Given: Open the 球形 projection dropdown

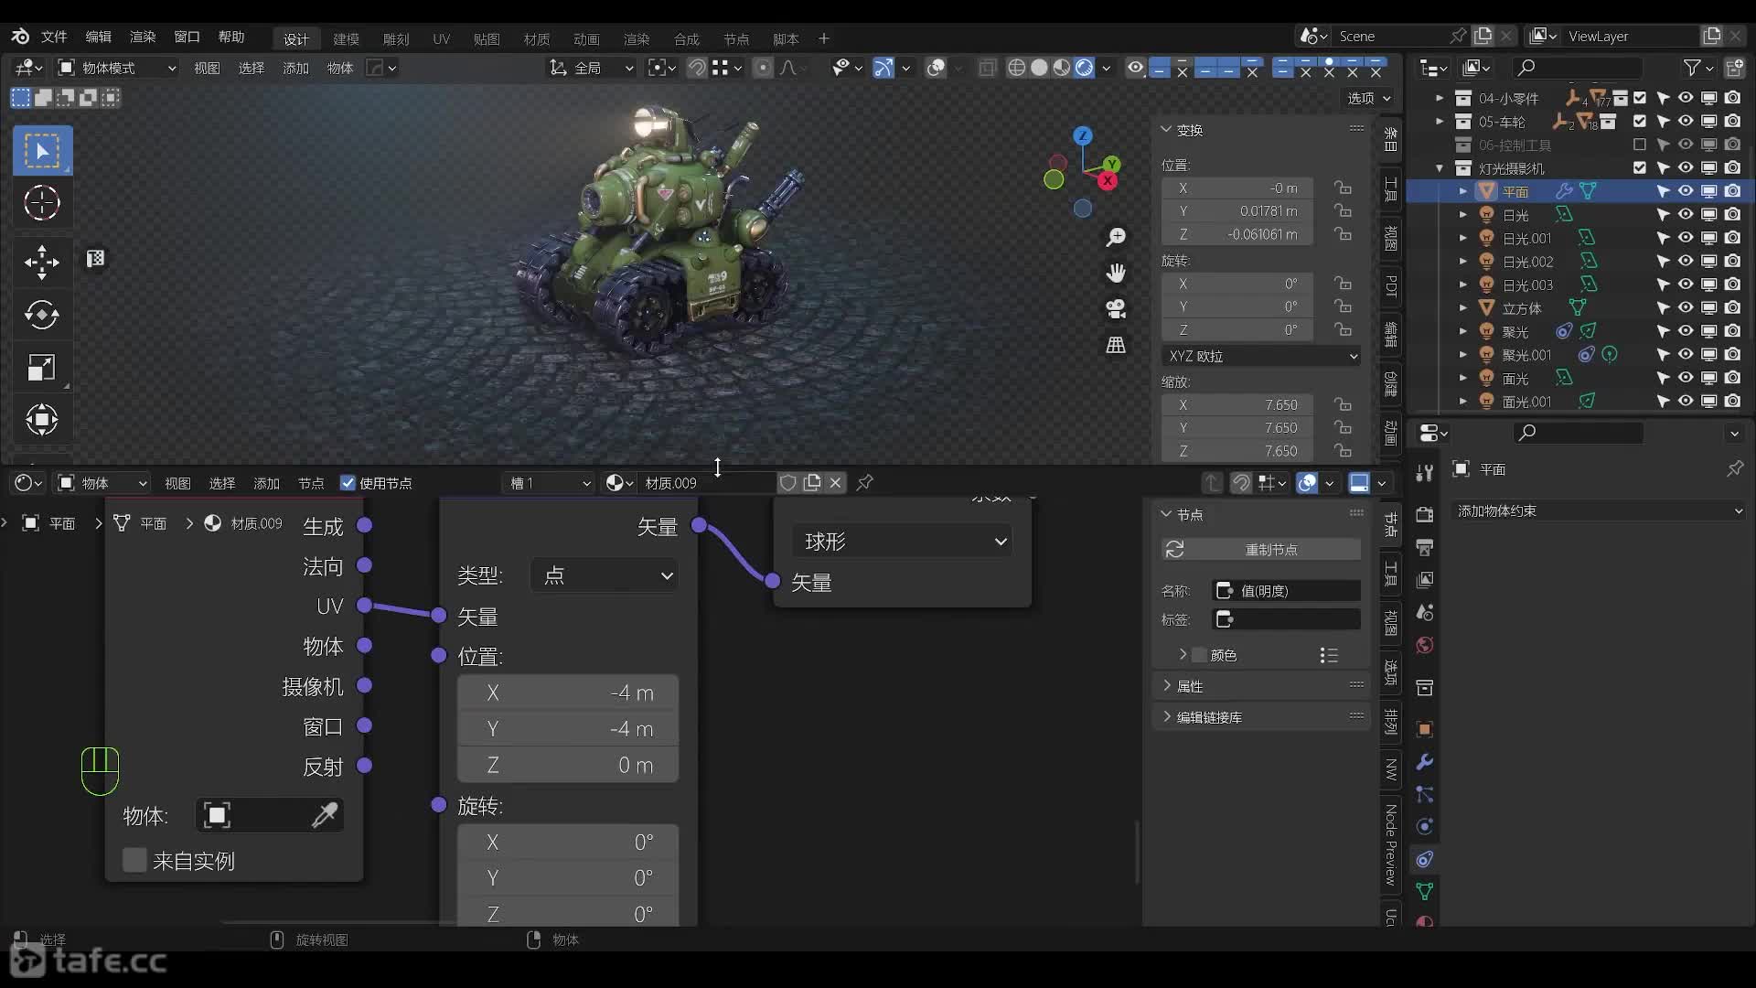Looking at the screenshot, I should pyautogui.click(x=903, y=542).
